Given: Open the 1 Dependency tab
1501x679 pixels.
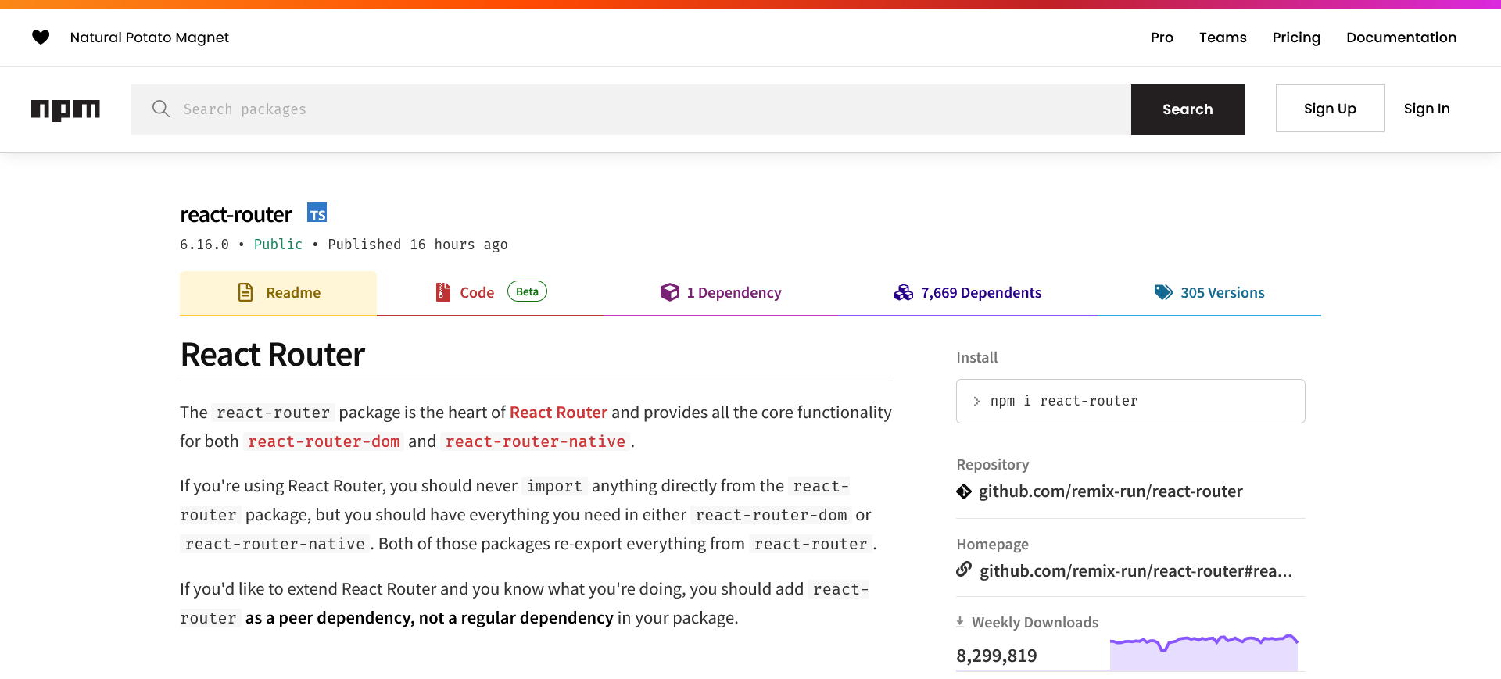Looking at the screenshot, I should (x=721, y=293).
